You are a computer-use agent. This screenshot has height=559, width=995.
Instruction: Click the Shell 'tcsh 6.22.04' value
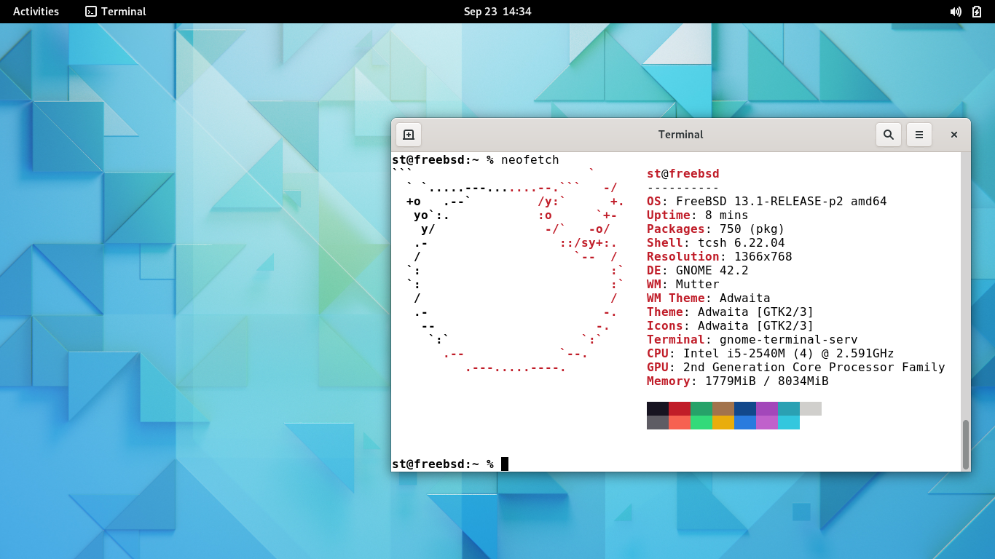click(742, 243)
